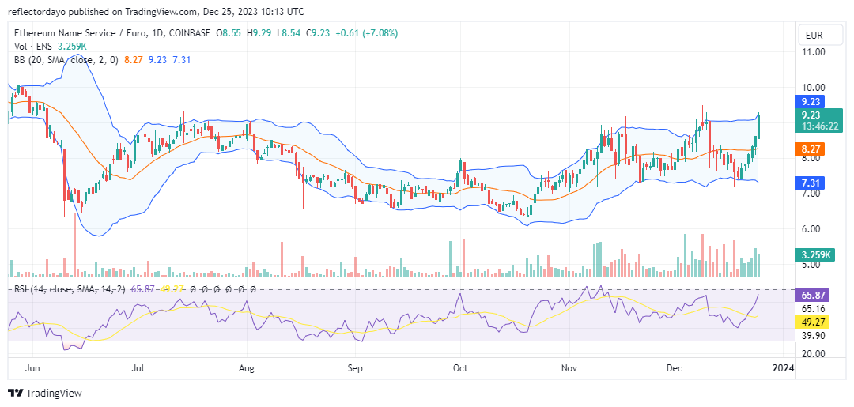Click the orange 8.27 BB legend value
This screenshot has width=854, height=407.
[134, 60]
